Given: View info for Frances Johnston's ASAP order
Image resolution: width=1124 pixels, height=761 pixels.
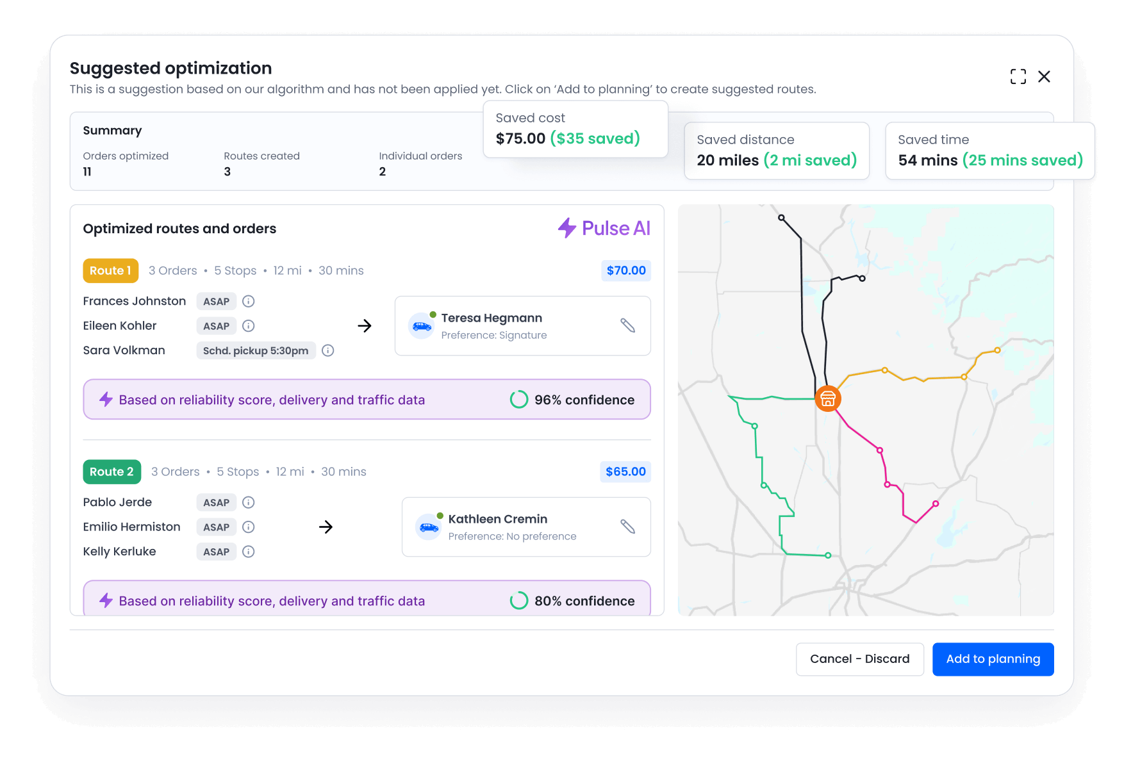Looking at the screenshot, I should coord(249,301).
